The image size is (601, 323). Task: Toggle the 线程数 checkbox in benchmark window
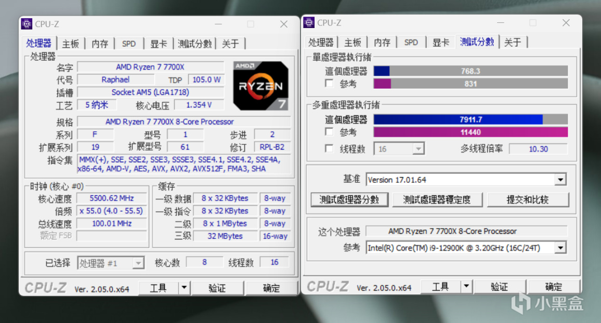[329, 148]
